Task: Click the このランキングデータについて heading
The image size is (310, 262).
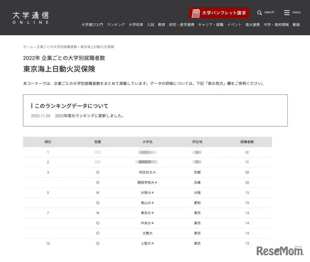Action: click(x=71, y=106)
